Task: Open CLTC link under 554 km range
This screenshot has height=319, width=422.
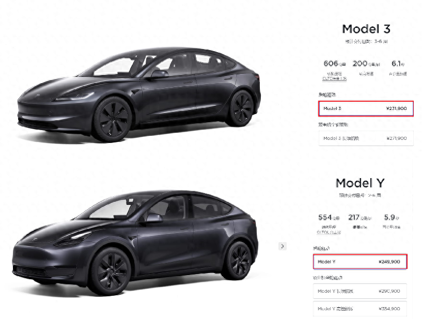Action: click(x=329, y=232)
